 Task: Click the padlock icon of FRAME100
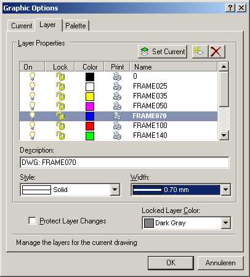coord(60,126)
